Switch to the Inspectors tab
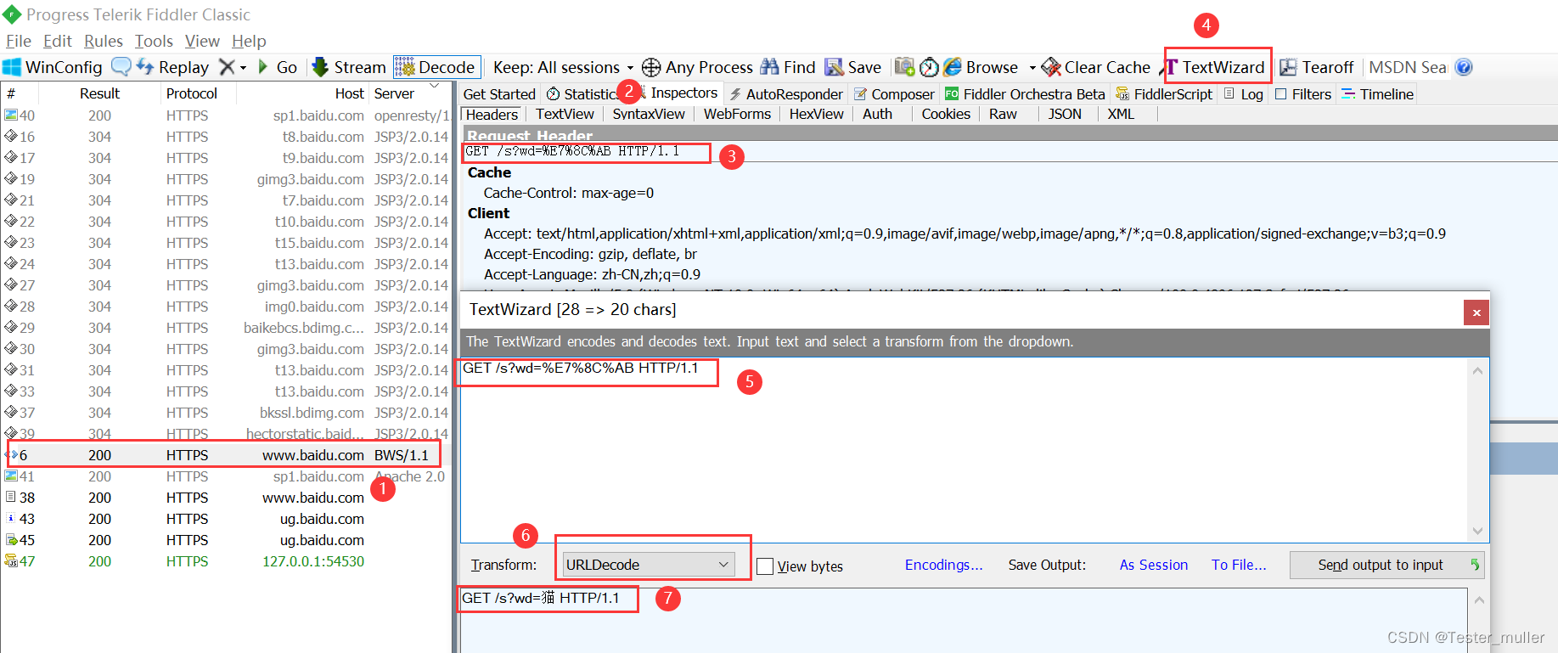The width and height of the screenshot is (1558, 653). [683, 93]
